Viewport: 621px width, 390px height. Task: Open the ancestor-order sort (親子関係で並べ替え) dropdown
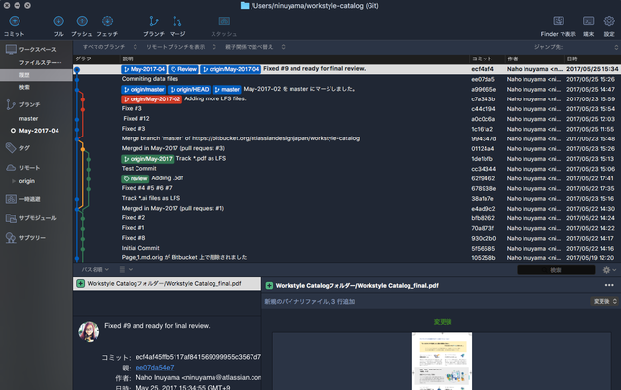pos(255,47)
